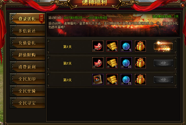Click the blue orb x10 in 第2天 row
Viewport: 186px width, 125px height.
click(x=126, y=63)
